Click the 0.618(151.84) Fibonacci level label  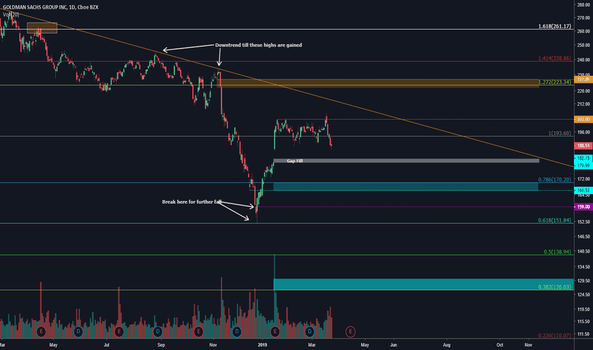point(555,220)
